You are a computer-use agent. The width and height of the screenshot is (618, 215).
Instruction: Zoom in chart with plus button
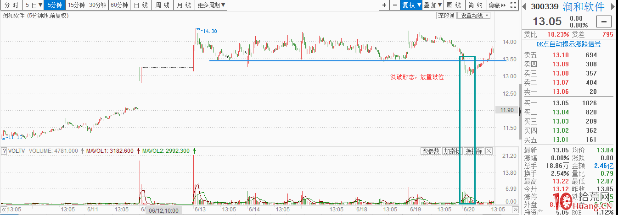click(384, 5)
